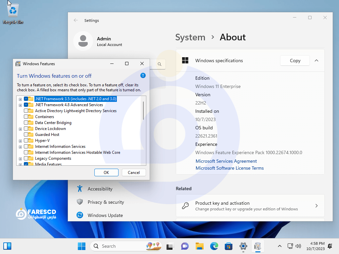339x254 pixels.
Task: Click the Windows Features title bar icon
Action: pyautogui.click(x=18, y=63)
